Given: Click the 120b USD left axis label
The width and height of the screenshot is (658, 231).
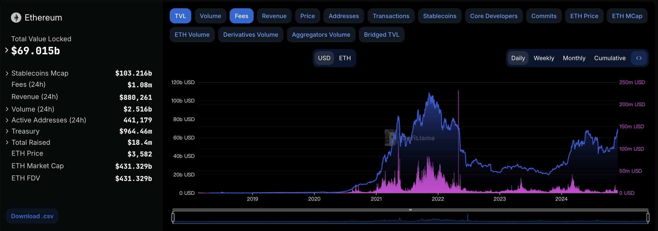Looking at the screenshot, I should point(183,82).
